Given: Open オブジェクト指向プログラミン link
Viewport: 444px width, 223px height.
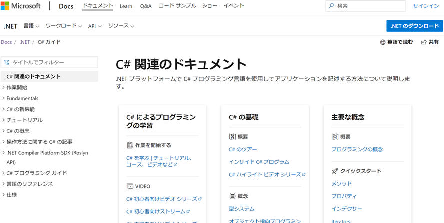Looking at the screenshot, I should [265, 221].
